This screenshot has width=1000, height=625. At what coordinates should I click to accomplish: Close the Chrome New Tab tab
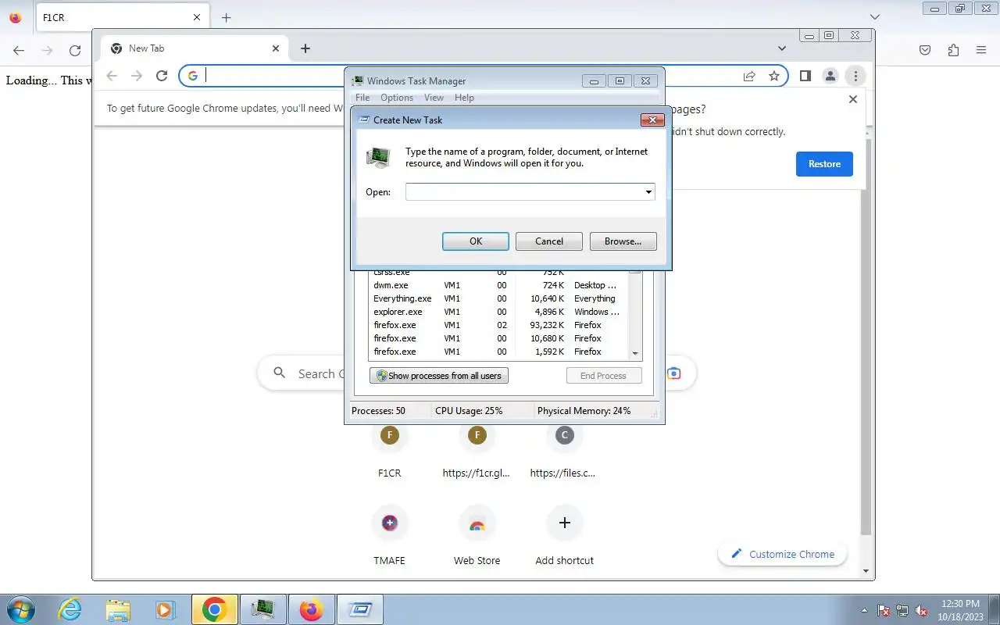[x=276, y=48]
